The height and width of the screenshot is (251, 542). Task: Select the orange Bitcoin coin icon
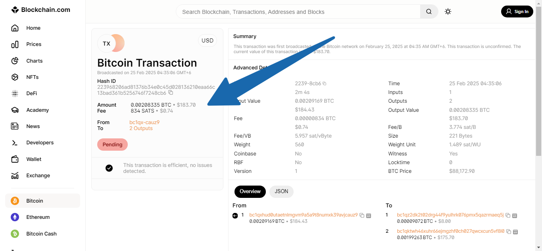[15, 201]
